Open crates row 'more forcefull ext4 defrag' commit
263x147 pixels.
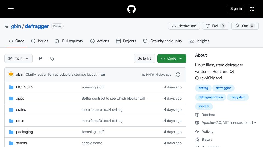(102, 110)
